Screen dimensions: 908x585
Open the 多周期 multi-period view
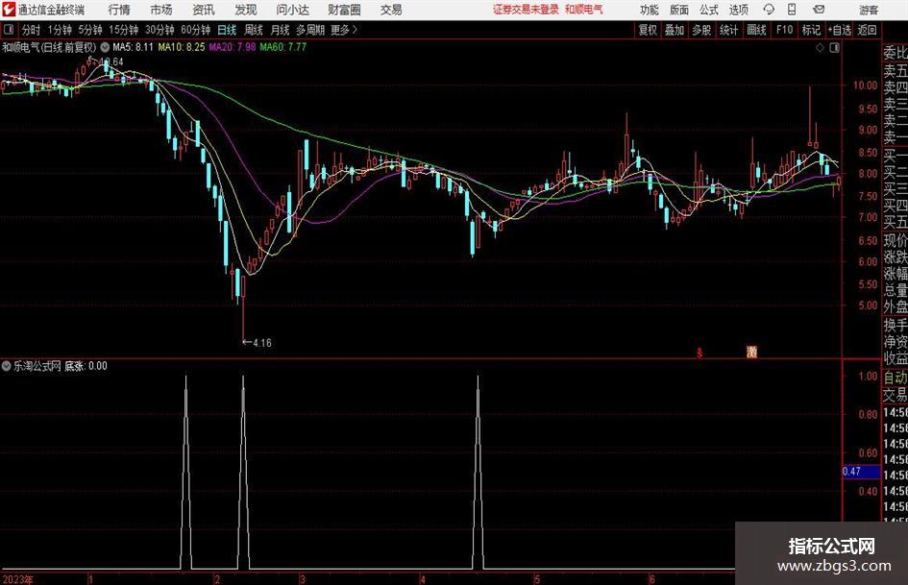[x=311, y=30]
